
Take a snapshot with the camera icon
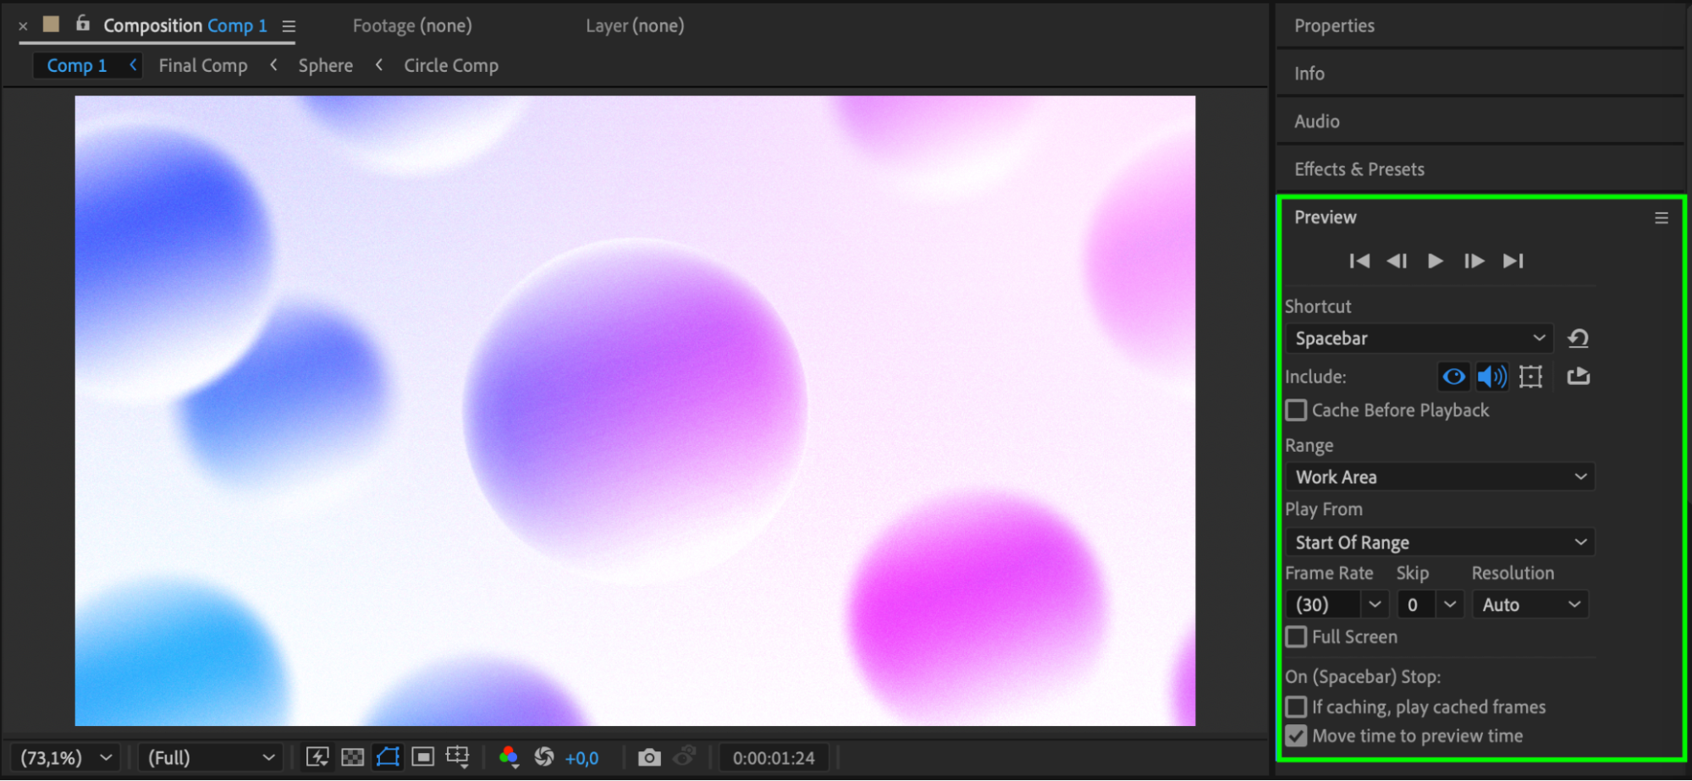[649, 756]
